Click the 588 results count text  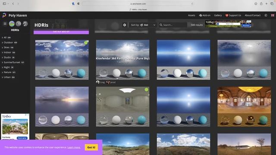[x=197, y=25]
